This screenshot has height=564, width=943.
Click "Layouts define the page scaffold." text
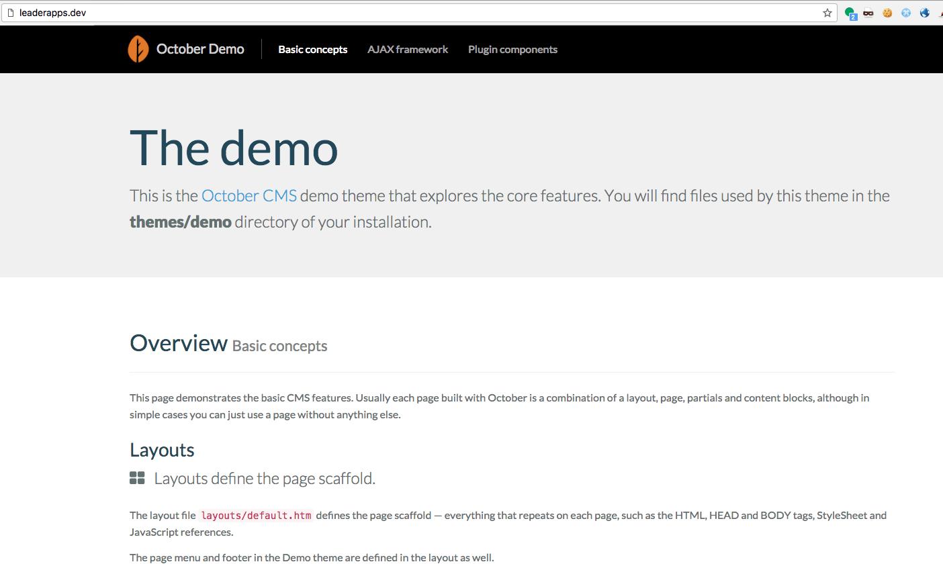point(265,479)
